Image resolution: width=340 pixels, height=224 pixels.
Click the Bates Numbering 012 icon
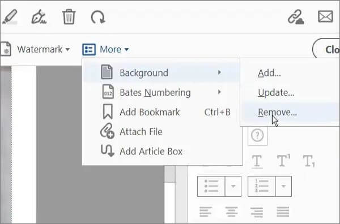(x=108, y=92)
